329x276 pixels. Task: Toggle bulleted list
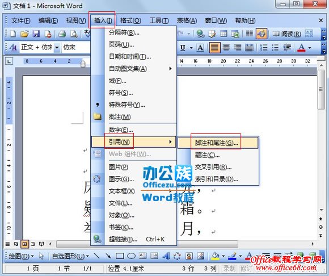click(x=275, y=48)
